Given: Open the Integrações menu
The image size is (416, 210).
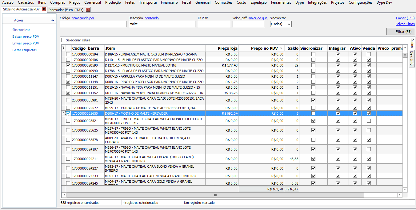Looking at the screenshot, I should tap(317, 2).
